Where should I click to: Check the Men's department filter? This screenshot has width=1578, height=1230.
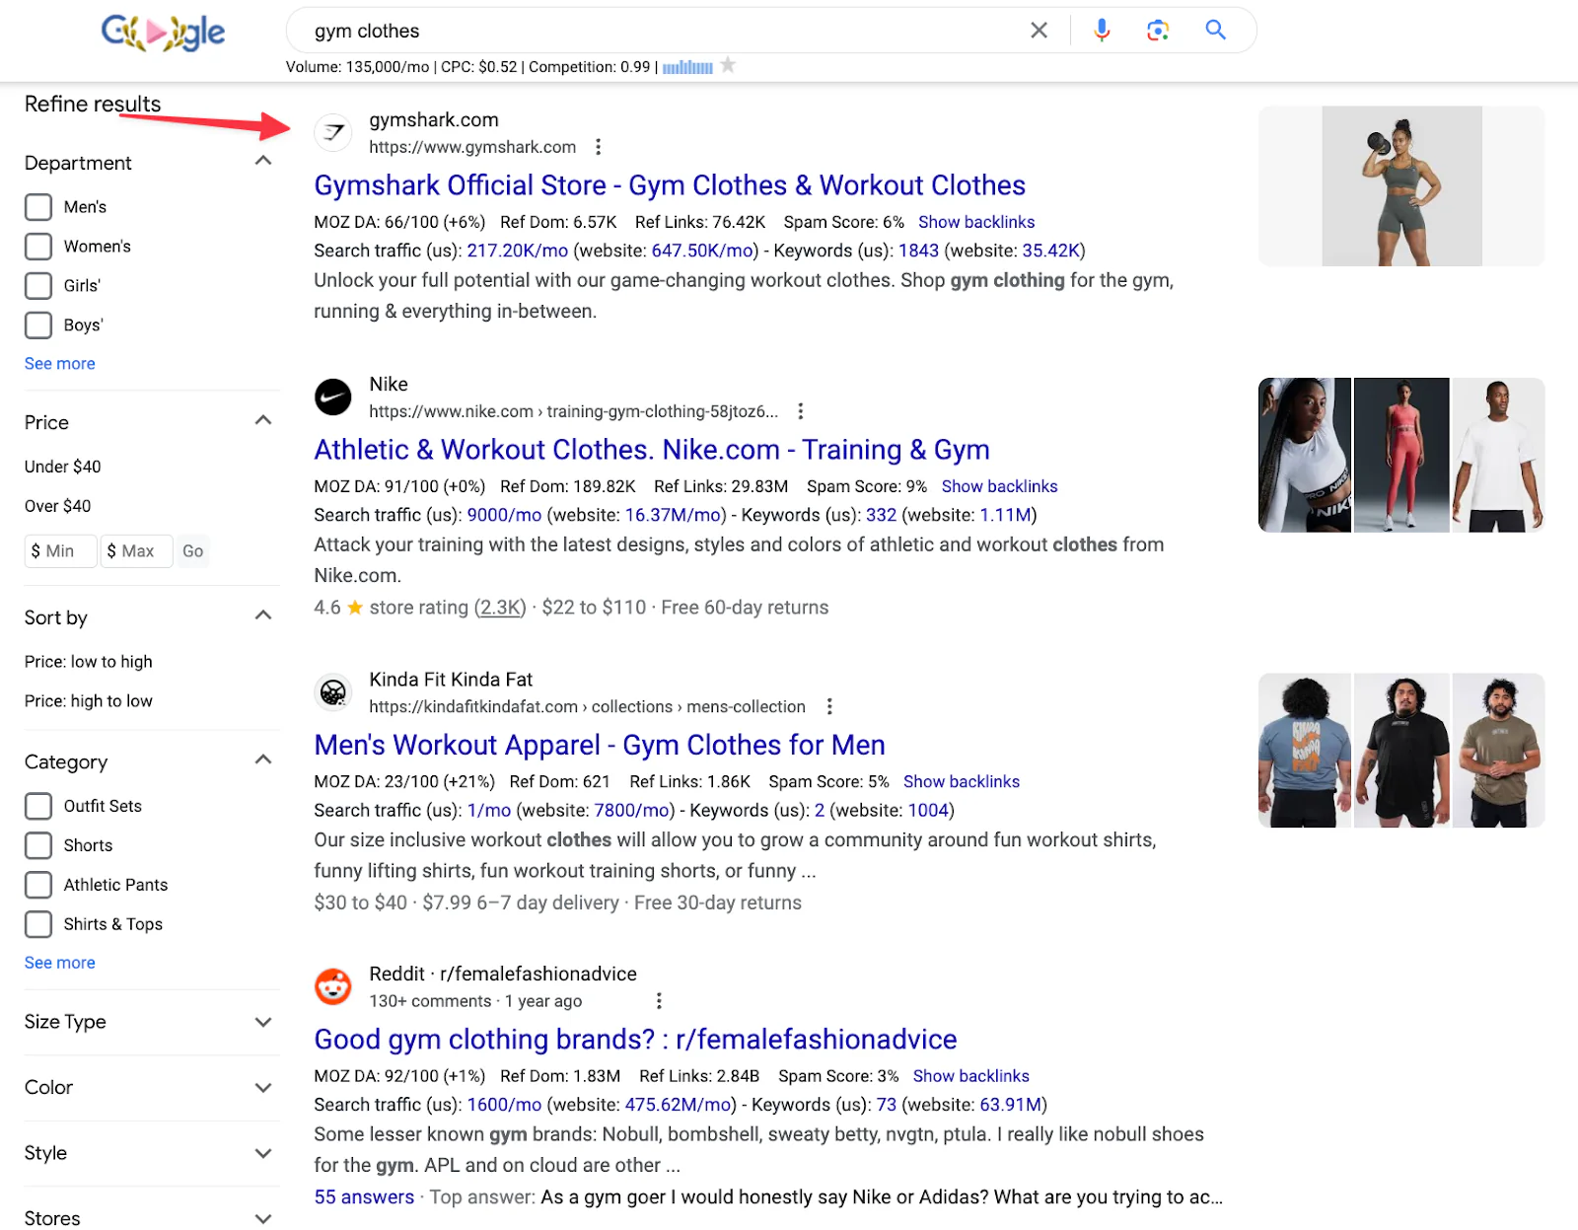coord(37,207)
